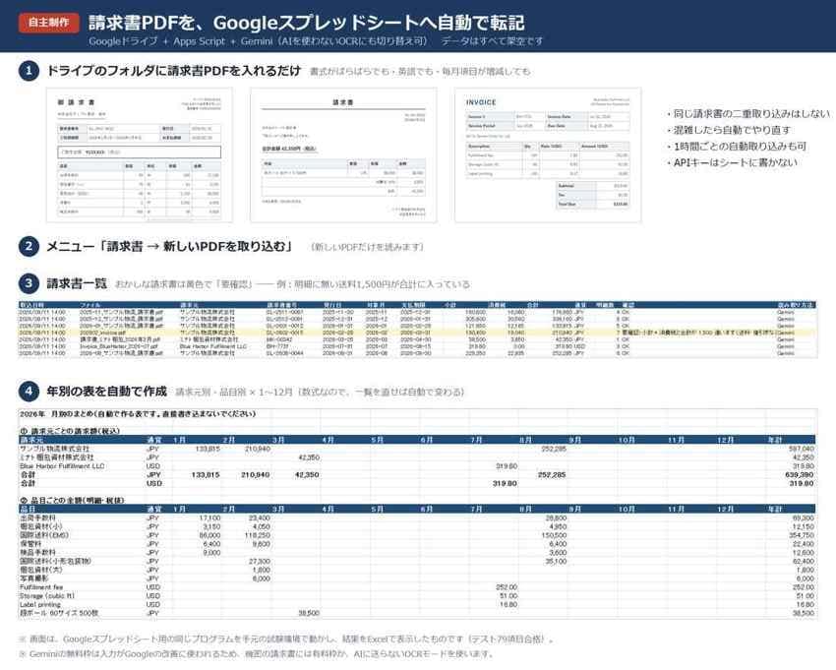Viewport: 836px width, 670px height.
Task: Click heading ドライブのフォルダに請求書PDFを入れるだけ
Action: (x=174, y=71)
